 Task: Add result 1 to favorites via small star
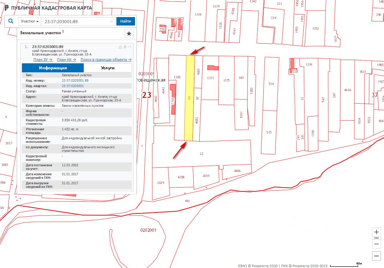coord(125,47)
